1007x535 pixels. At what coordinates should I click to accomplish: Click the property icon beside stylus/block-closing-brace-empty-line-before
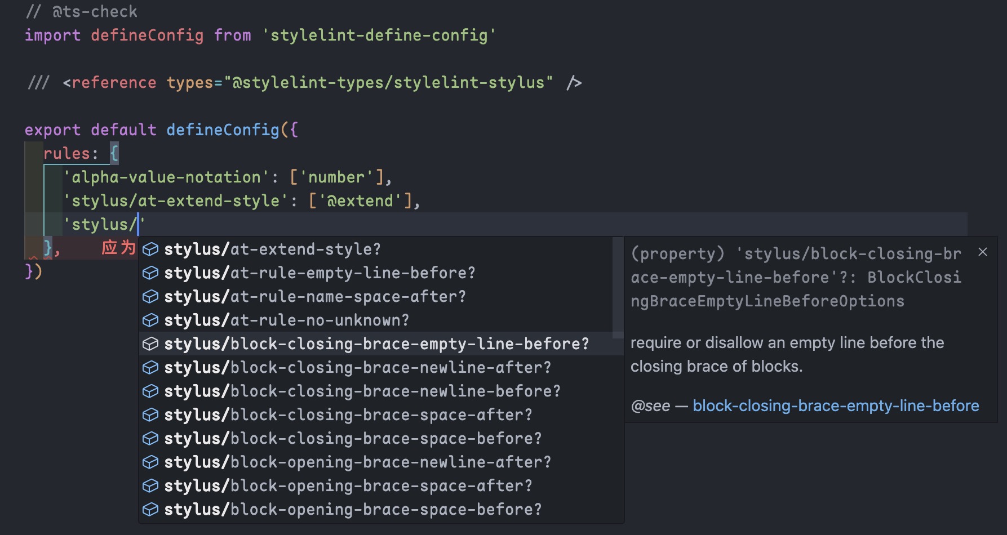pos(150,344)
